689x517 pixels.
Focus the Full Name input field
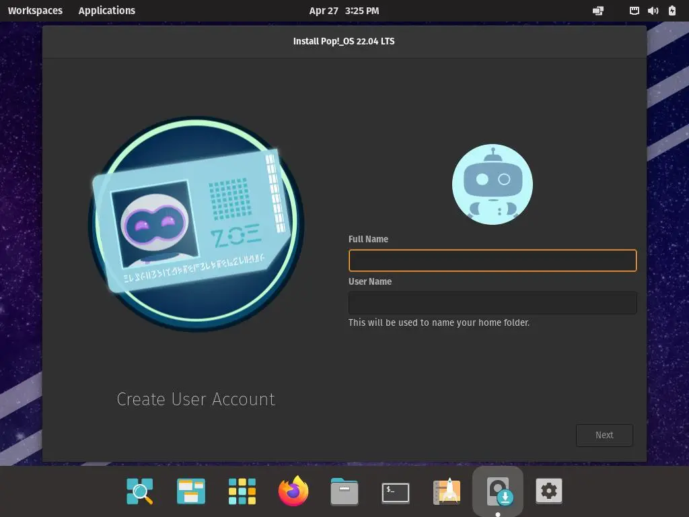493,261
